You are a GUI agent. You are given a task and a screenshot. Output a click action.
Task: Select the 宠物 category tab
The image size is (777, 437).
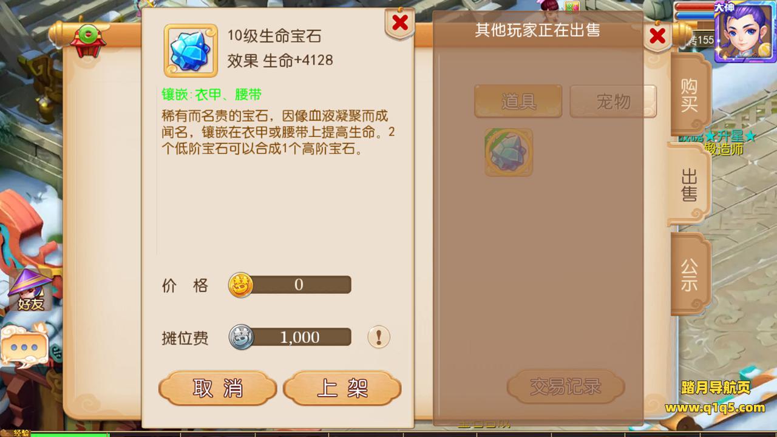tap(613, 101)
